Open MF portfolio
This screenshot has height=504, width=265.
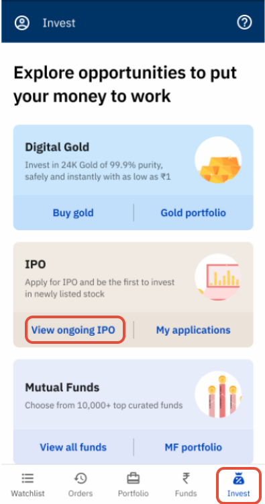pyautogui.click(x=193, y=447)
